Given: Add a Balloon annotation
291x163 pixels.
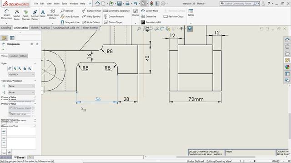Looking at the screenshot, I should click(67, 11).
